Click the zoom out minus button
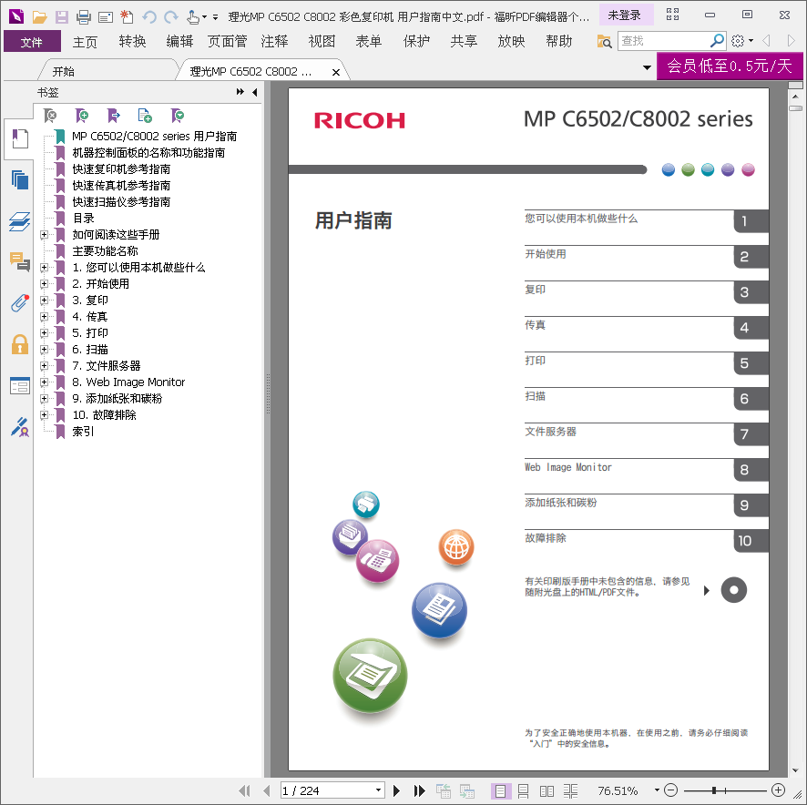807x805 pixels. pyautogui.click(x=670, y=790)
